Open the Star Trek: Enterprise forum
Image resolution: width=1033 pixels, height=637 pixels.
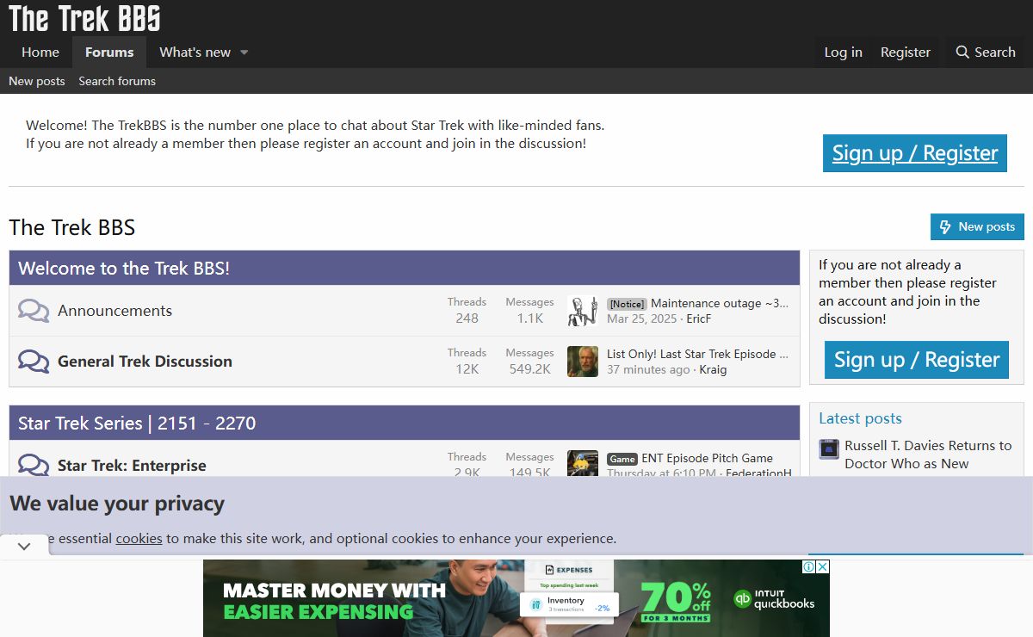(x=132, y=466)
